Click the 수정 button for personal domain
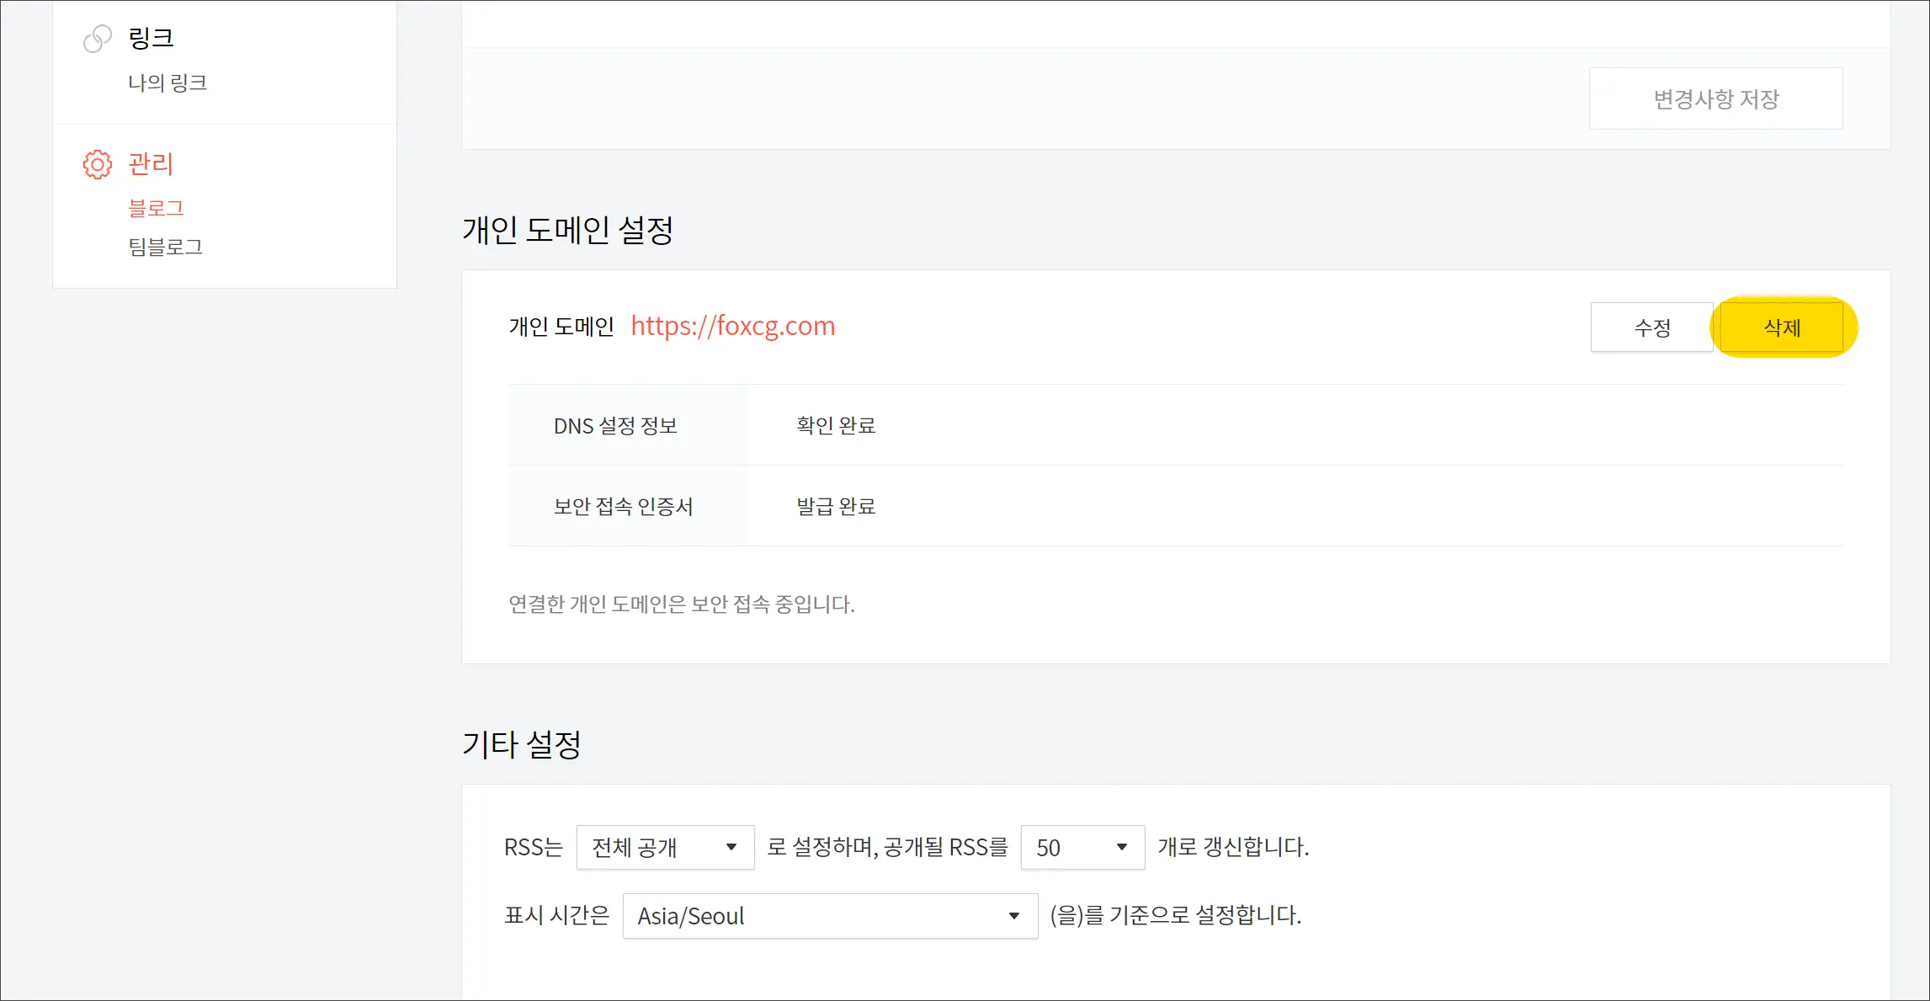The height and width of the screenshot is (1001, 1930). click(1651, 327)
